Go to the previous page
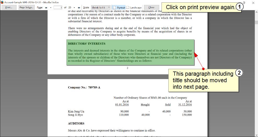The image size is (258, 137). click(50, 8)
